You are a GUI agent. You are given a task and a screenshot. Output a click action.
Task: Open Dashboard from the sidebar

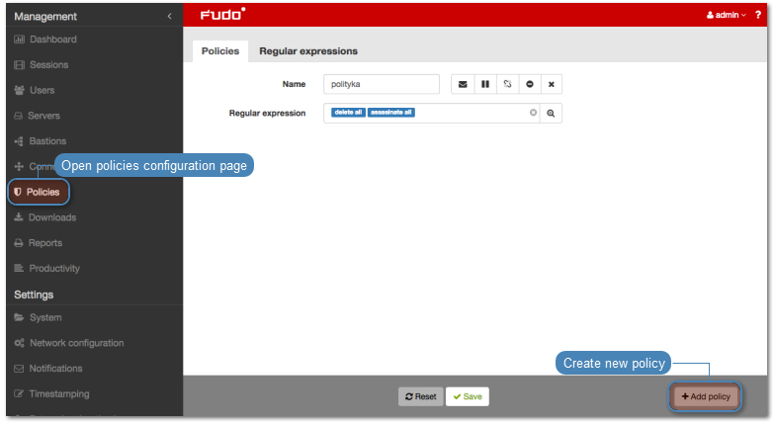[x=52, y=40]
